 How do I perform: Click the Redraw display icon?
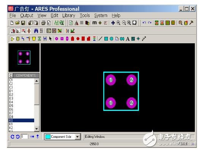[71, 23]
